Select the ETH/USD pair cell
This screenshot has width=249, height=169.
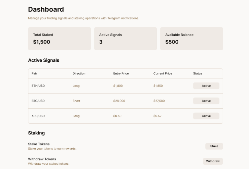coord(38,86)
